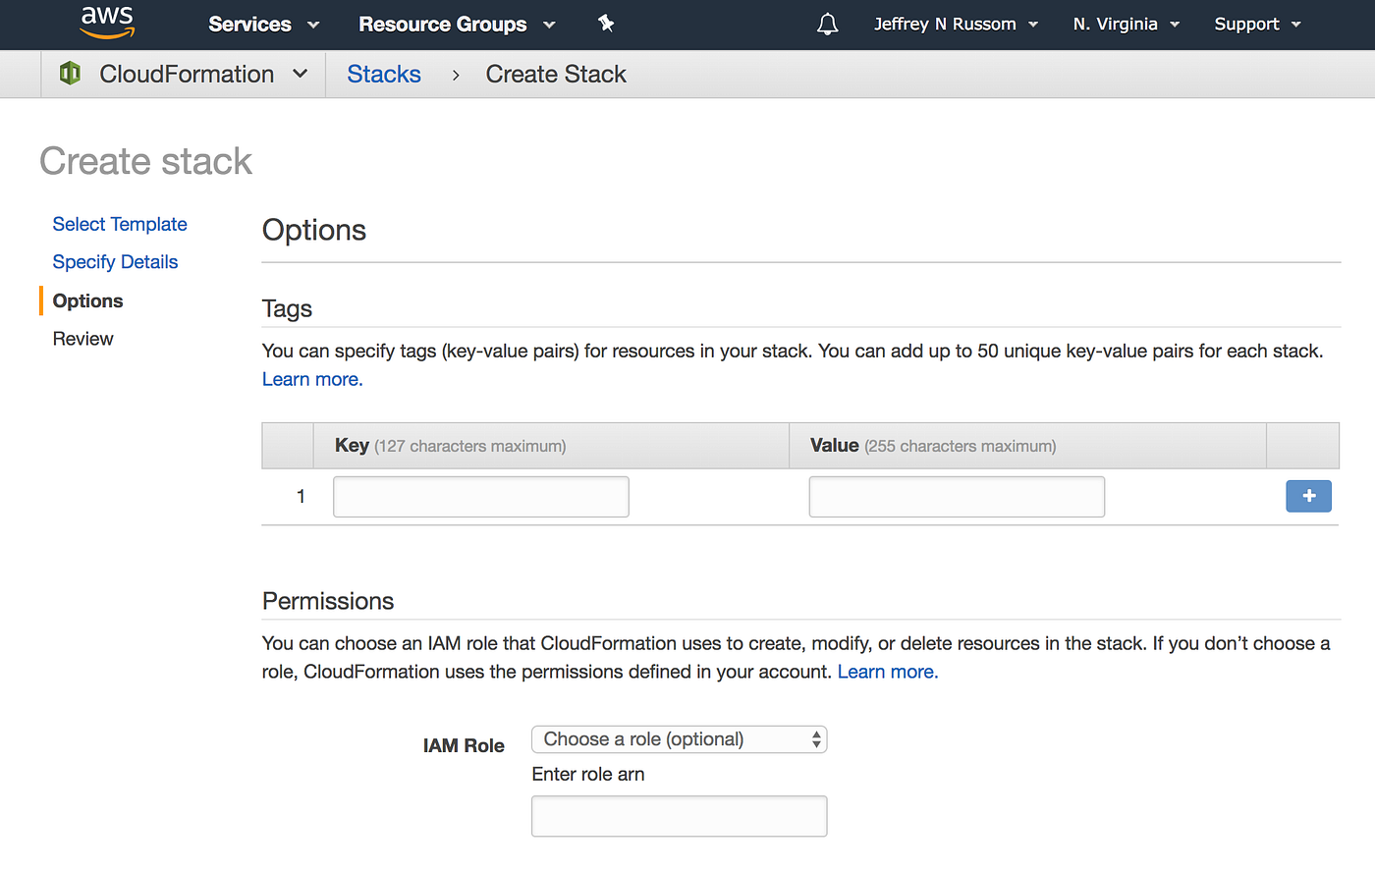Click Learn more under Tags
The width and height of the screenshot is (1375, 871).
tap(312, 379)
